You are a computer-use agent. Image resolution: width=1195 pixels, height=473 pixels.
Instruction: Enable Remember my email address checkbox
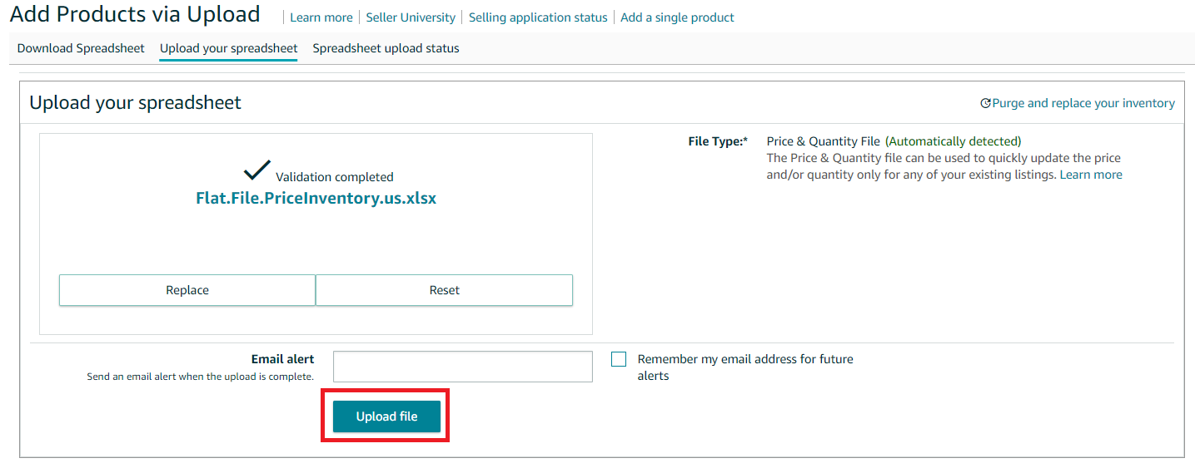pyautogui.click(x=619, y=359)
